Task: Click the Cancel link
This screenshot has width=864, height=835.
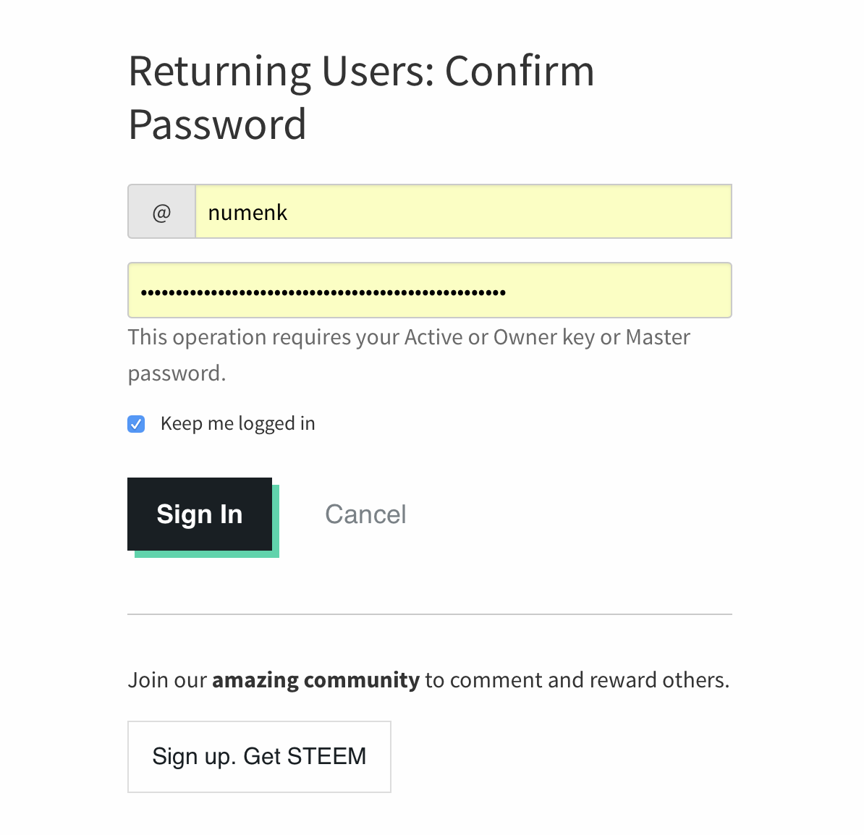Action: 365,514
